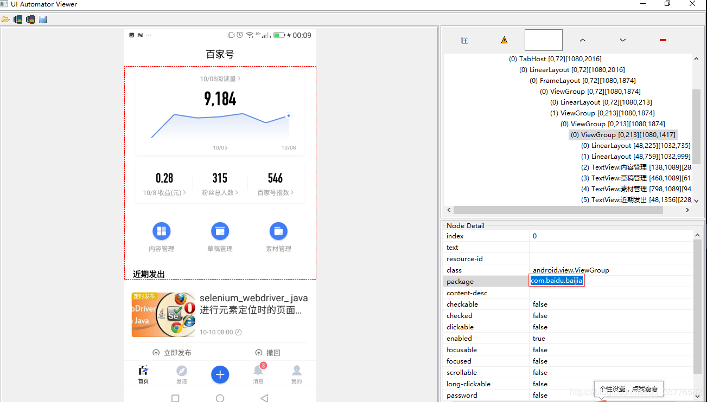The height and width of the screenshot is (402, 707).
Task: Tap the Android recents square button
Action: (175, 398)
